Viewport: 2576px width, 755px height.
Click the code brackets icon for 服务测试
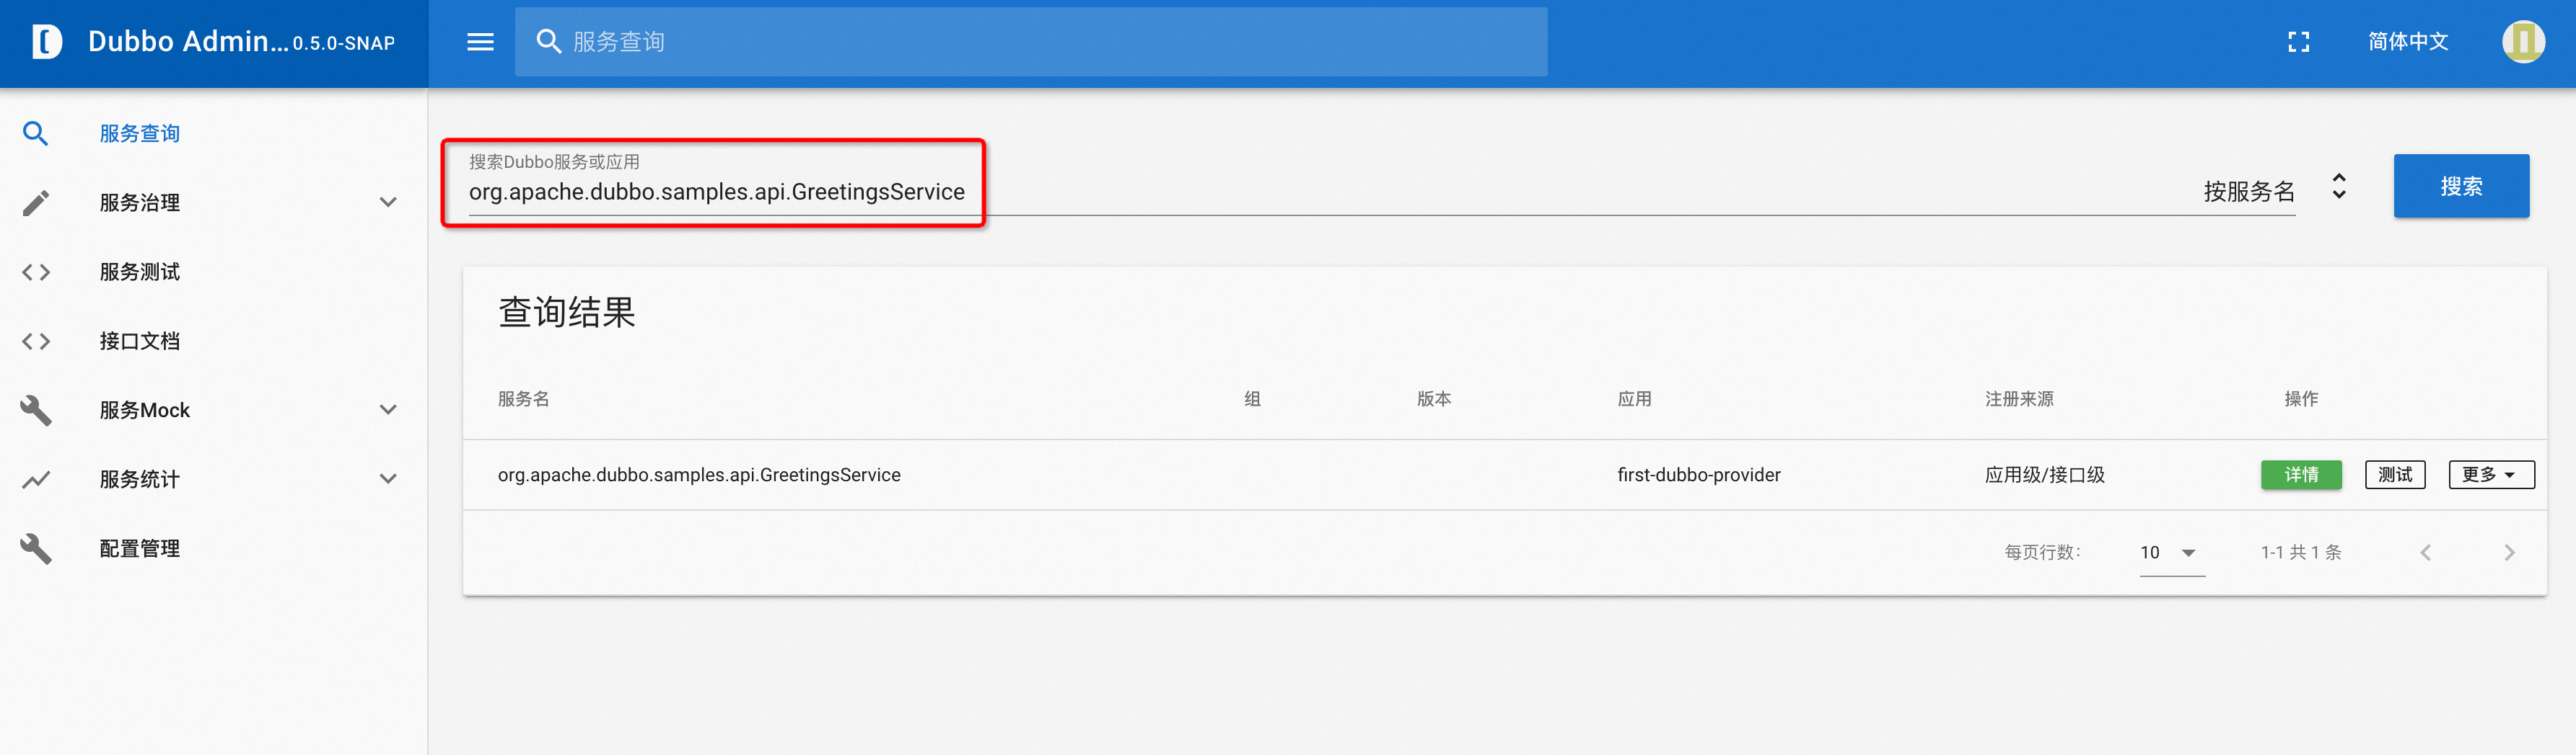[x=36, y=272]
